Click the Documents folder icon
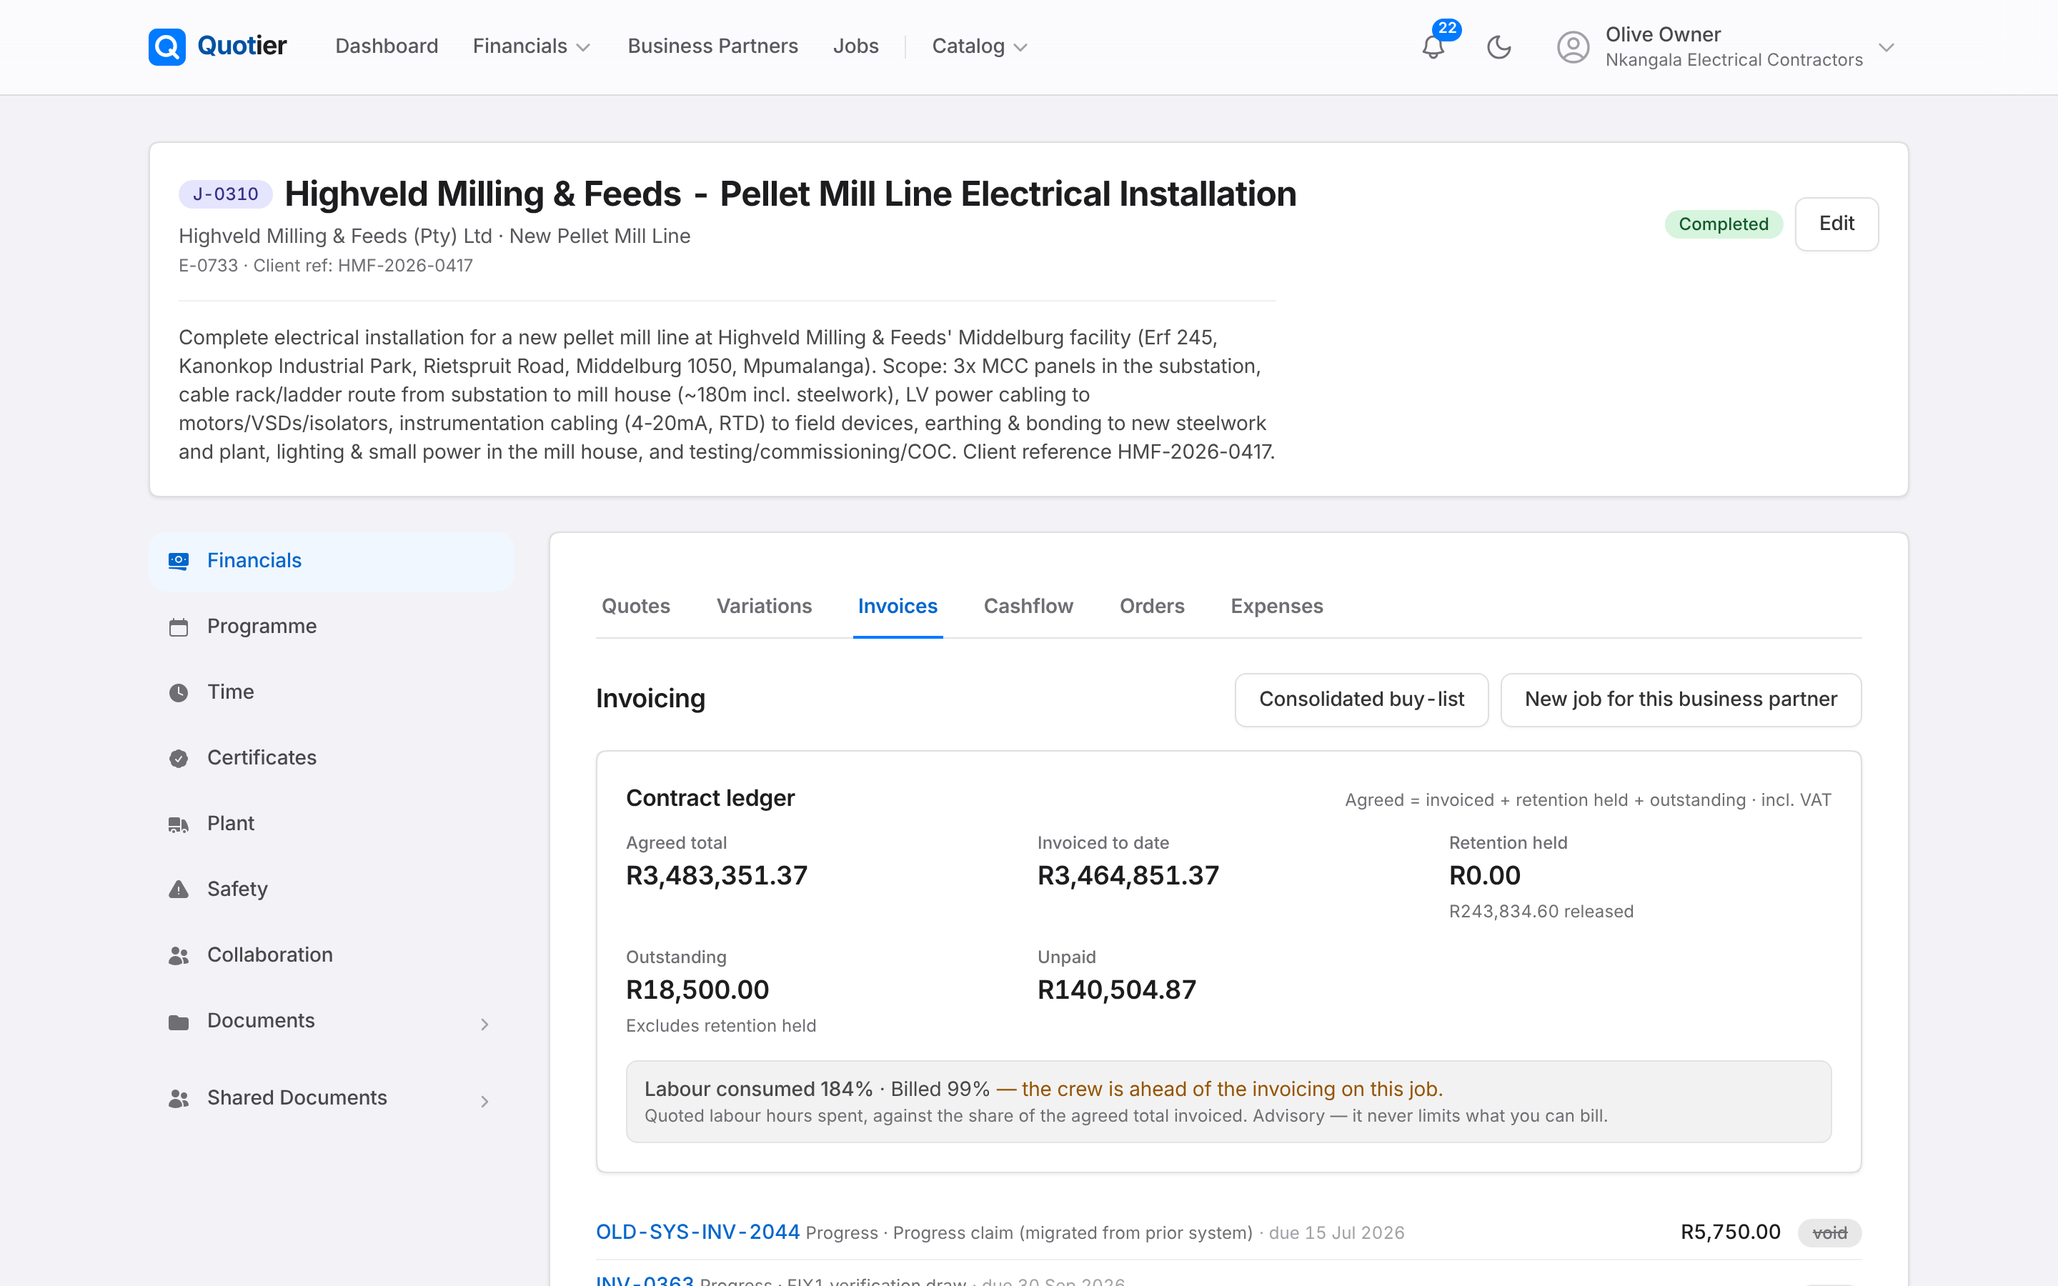Screen dimensions: 2058x1286 click(x=179, y=1022)
